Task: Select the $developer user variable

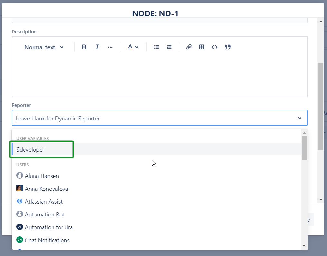Action: 31,150
